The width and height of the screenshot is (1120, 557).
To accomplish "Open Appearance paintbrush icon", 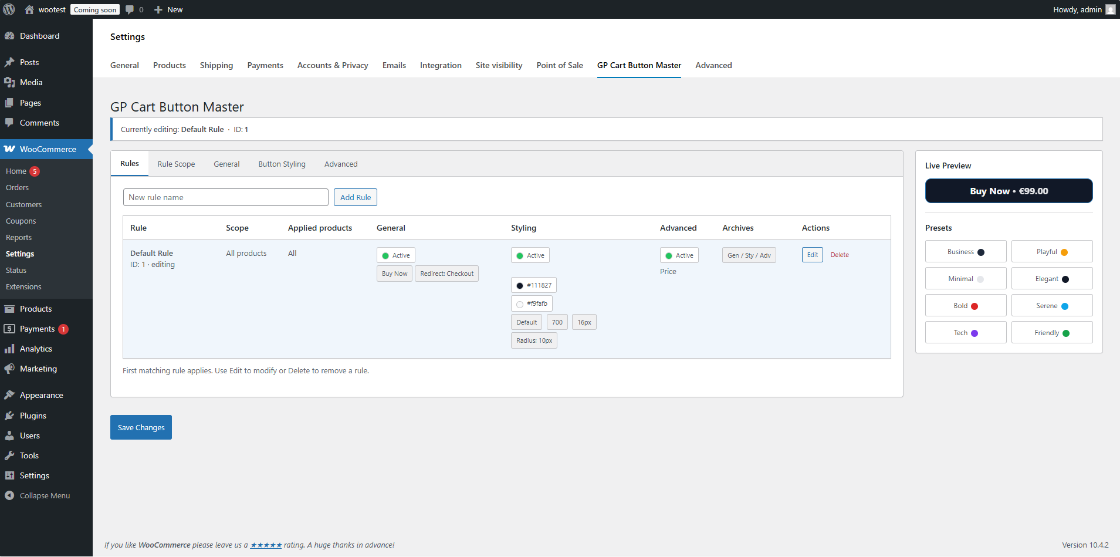I will tap(9, 395).
